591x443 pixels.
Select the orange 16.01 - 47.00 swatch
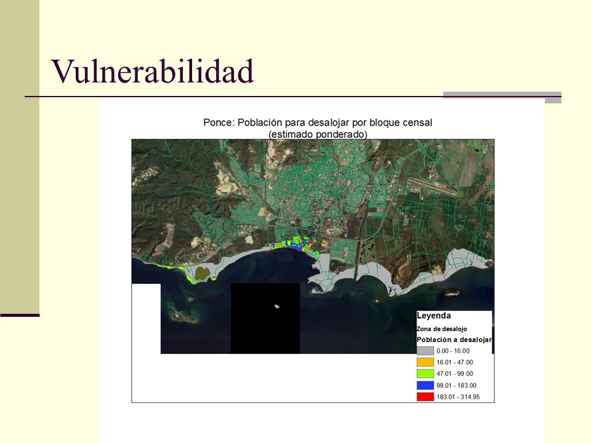pos(425,362)
